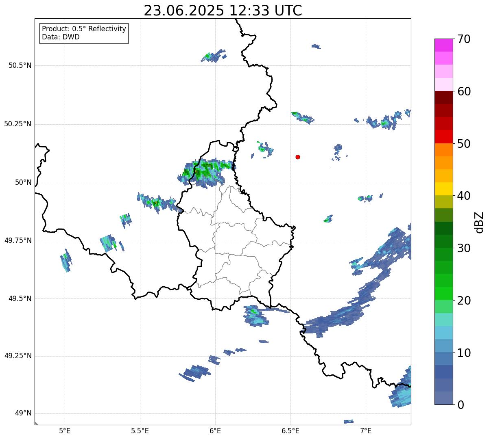Click the 49.75°N latitude label
The width and height of the screenshot is (489, 439).
coord(17,240)
